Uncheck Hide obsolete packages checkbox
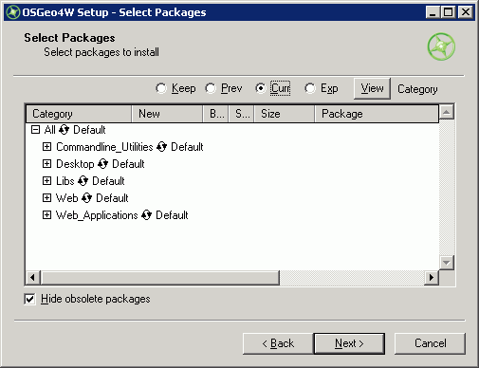479x368 pixels. tap(29, 299)
